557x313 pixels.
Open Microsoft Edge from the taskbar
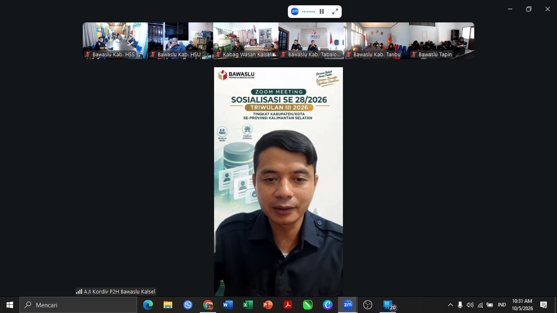pos(148,305)
